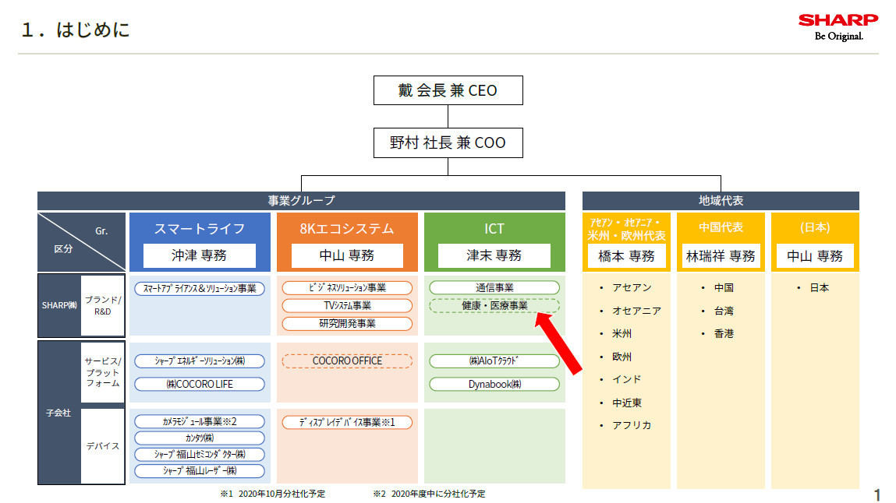Select the slide title "1．はじめに"
Screen dimensions: 896x503
tap(76, 30)
